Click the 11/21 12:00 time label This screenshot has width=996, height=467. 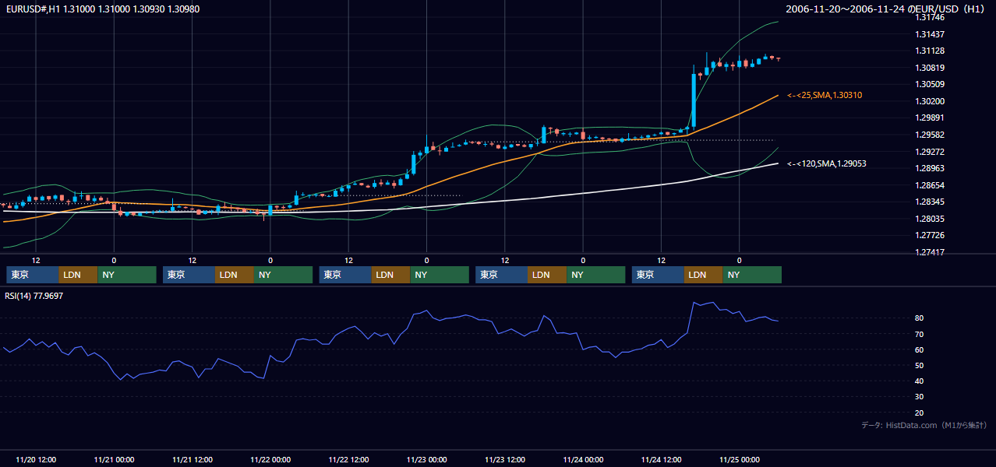(192, 459)
